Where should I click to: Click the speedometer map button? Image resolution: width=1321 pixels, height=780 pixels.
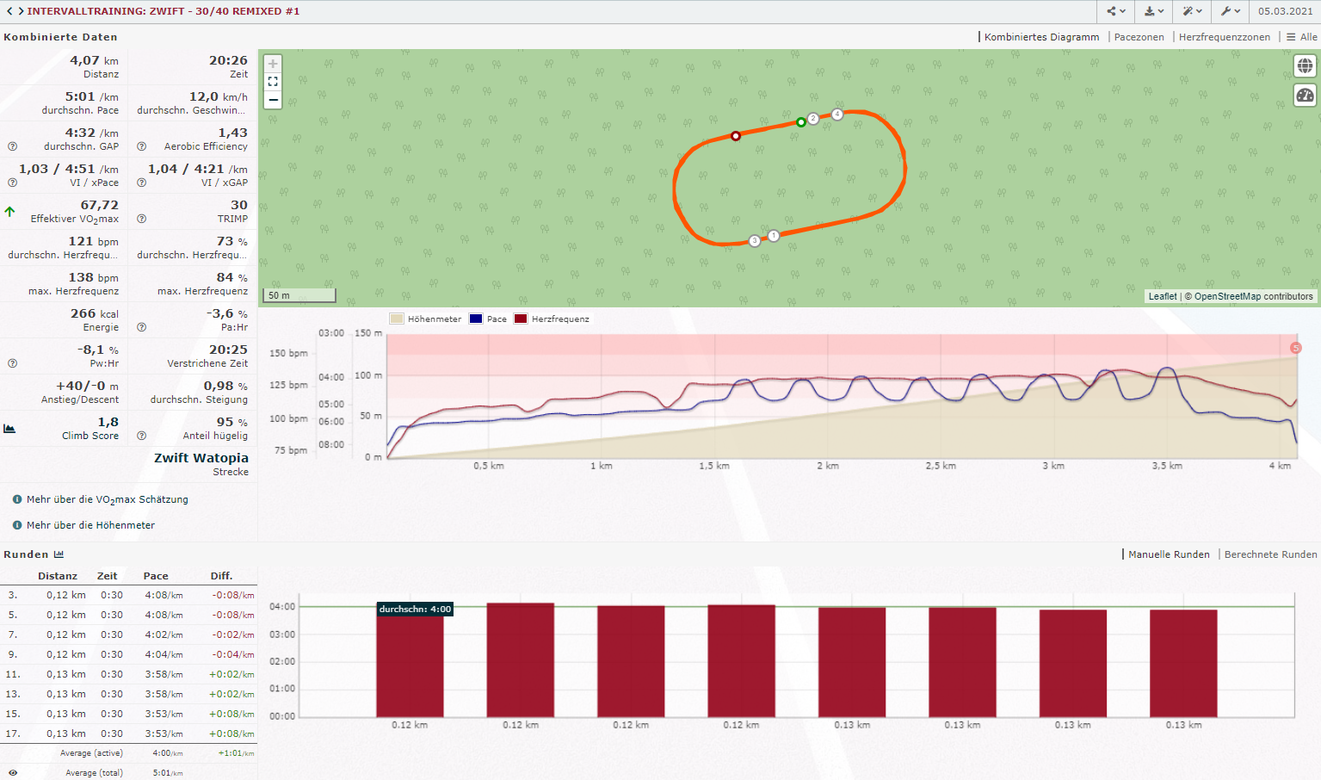click(x=1305, y=96)
